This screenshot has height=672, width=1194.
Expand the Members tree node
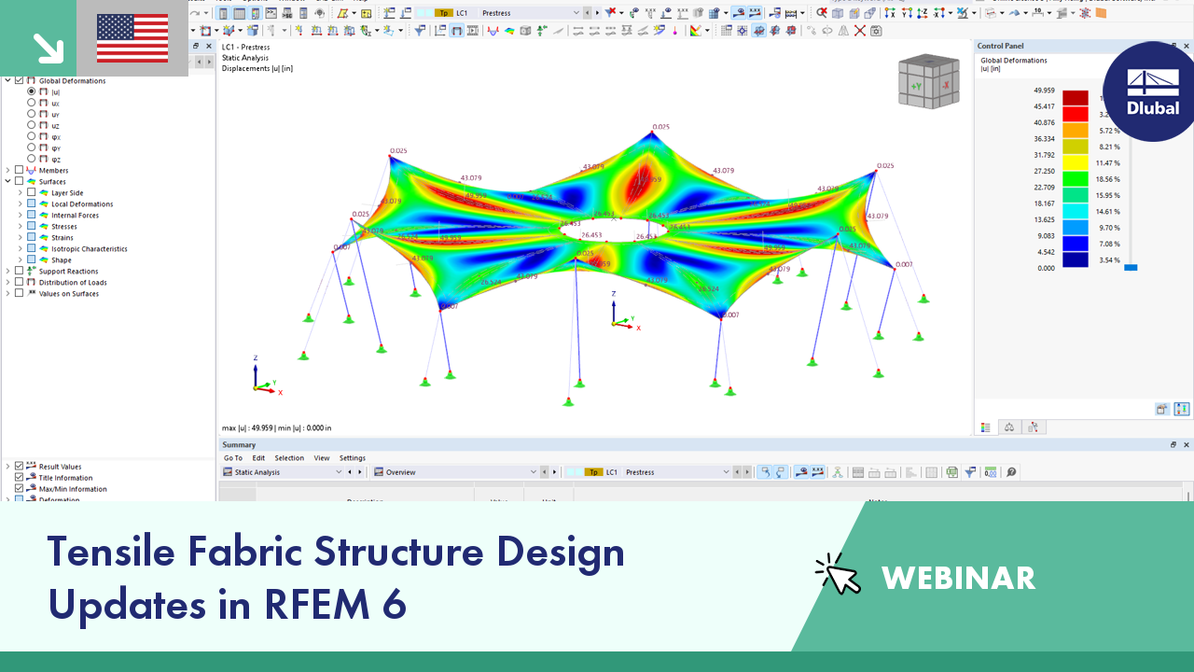click(7, 170)
